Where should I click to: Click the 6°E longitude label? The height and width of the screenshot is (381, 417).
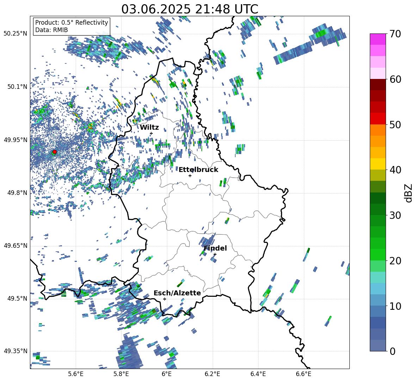pos(167,374)
